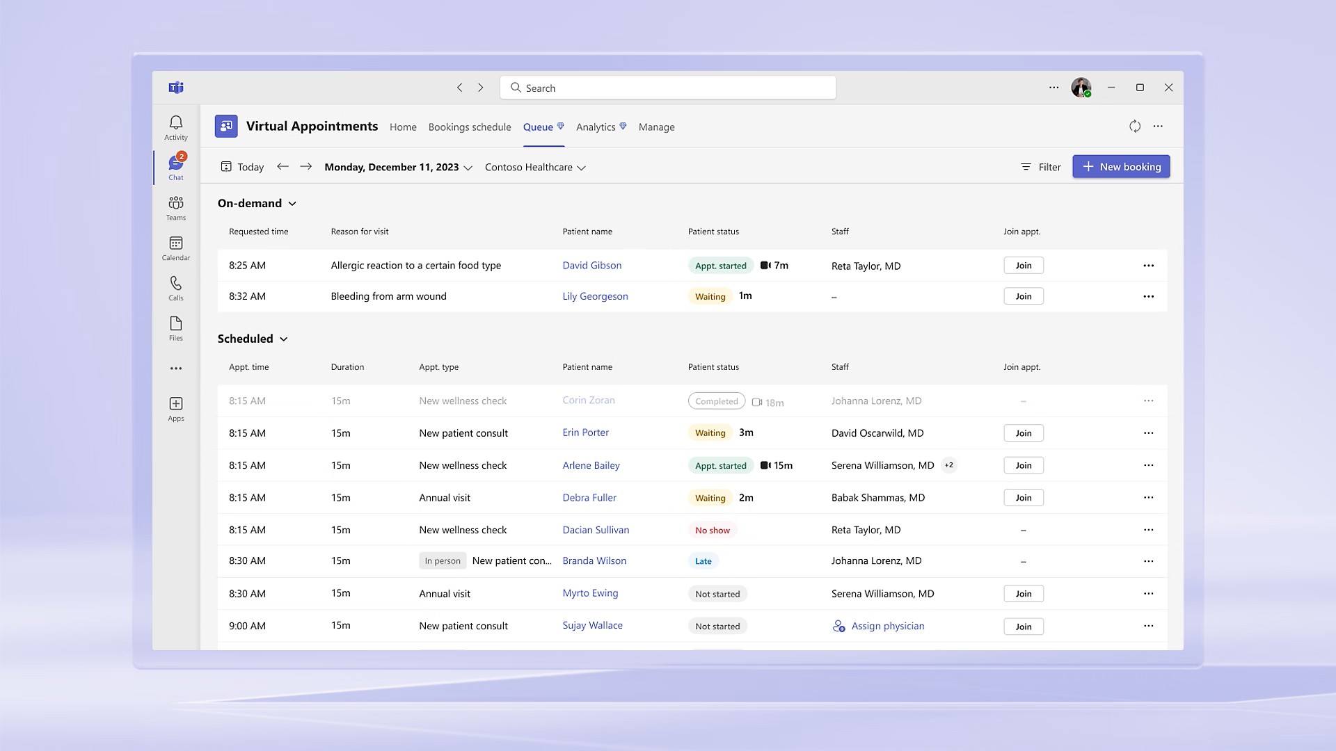
Task: Join Myrto Ewing's appointment
Action: (1024, 594)
